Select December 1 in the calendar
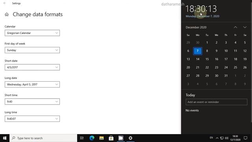252x142 pixels. pos(207,43)
